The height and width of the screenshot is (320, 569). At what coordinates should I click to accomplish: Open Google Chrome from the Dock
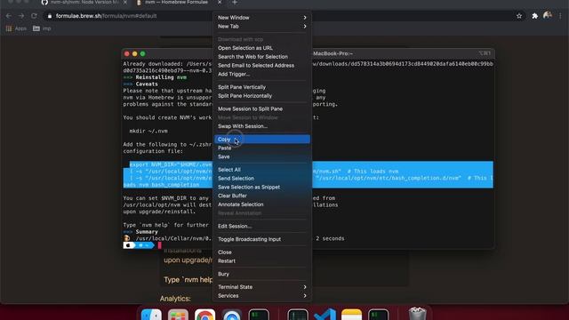coord(204,315)
